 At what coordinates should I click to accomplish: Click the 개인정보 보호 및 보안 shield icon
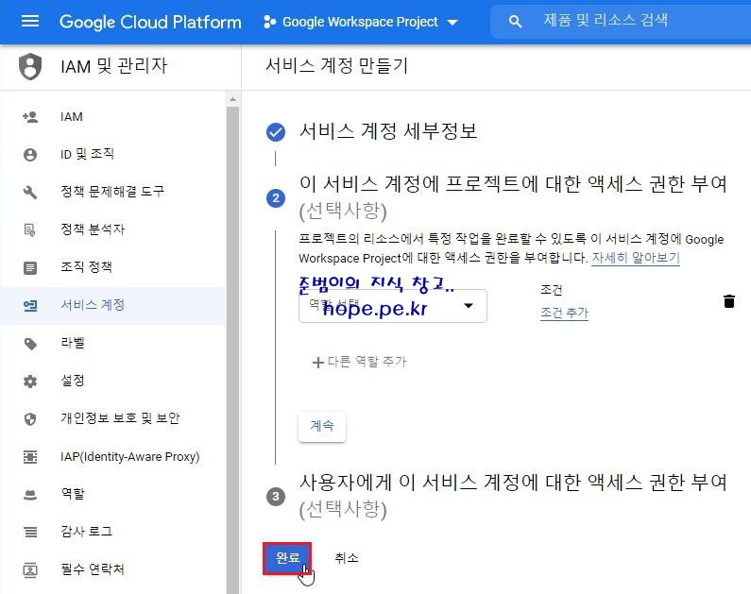pyautogui.click(x=30, y=418)
